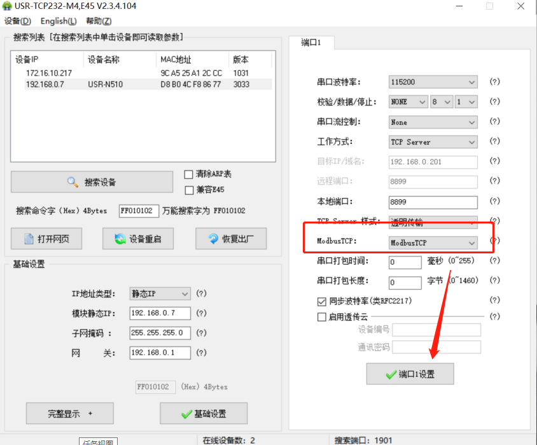Toggle the 兼容E45 checkbox
Image resolution: width=537 pixels, height=445 pixels.
[x=188, y=190]
